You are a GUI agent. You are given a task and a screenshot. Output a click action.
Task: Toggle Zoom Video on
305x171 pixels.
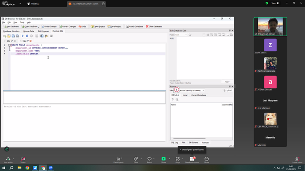[x=23, y=160]
